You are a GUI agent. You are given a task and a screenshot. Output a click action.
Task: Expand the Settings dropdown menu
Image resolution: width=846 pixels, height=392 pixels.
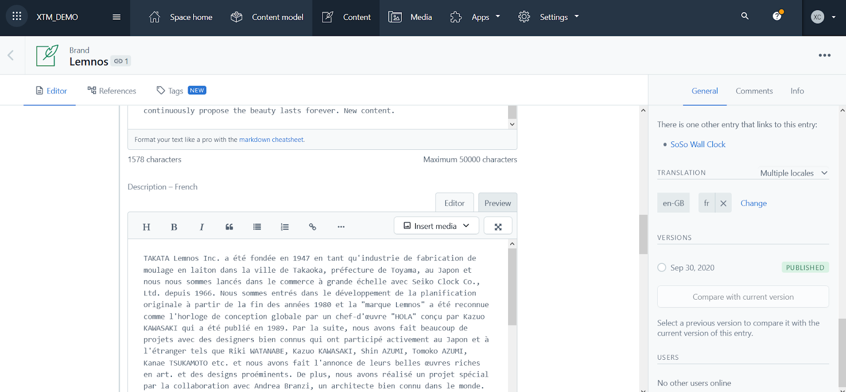[x=549, y=17]
